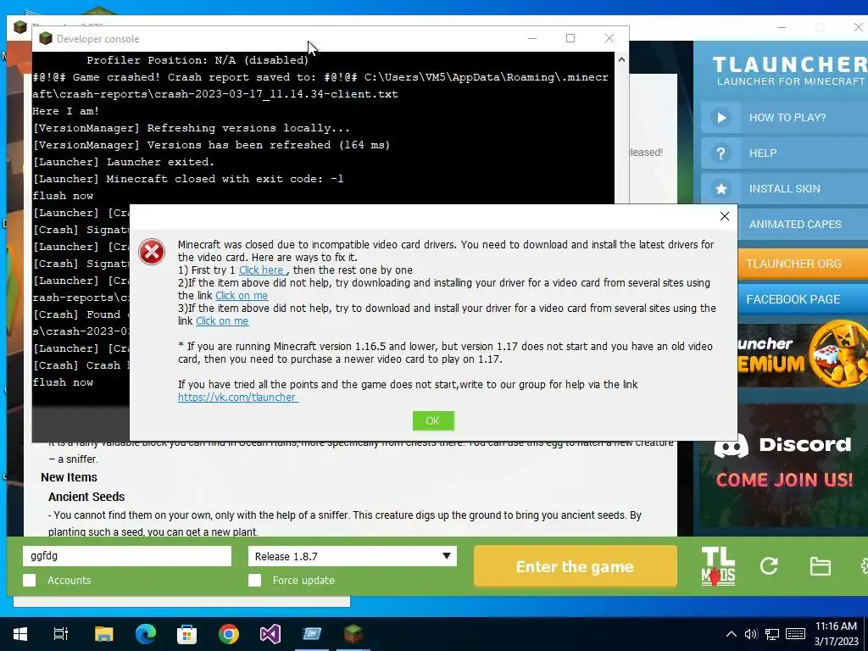
Task: Click the question mark icon beside Help
Action: point(721,153)
